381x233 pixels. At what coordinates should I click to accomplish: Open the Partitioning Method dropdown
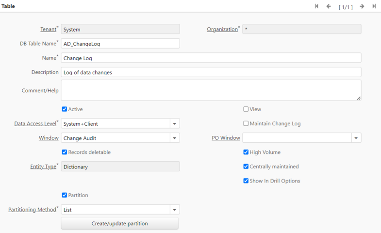175,210
